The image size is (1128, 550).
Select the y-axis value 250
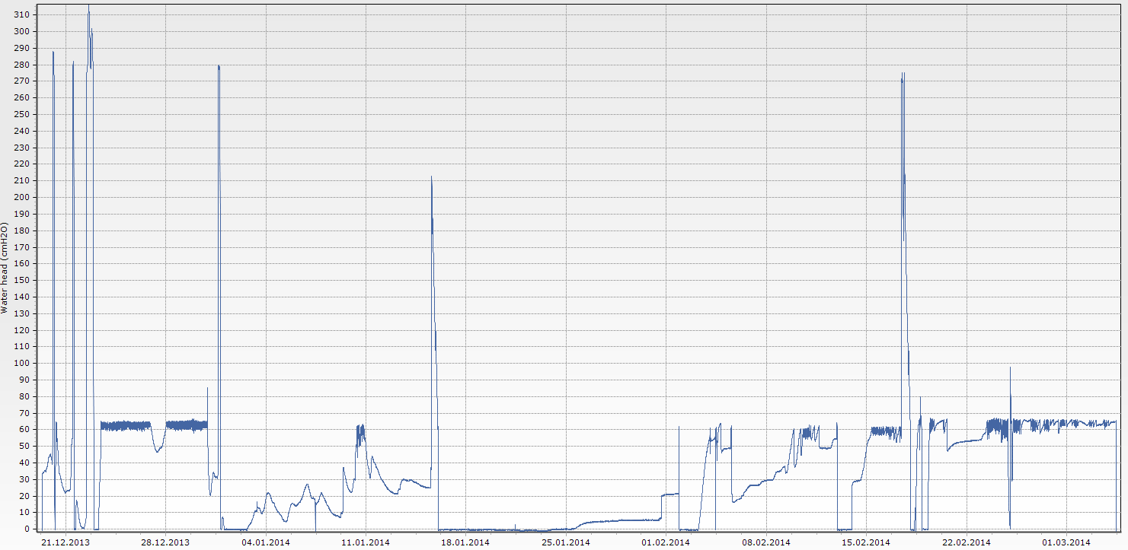pos(22,115)
